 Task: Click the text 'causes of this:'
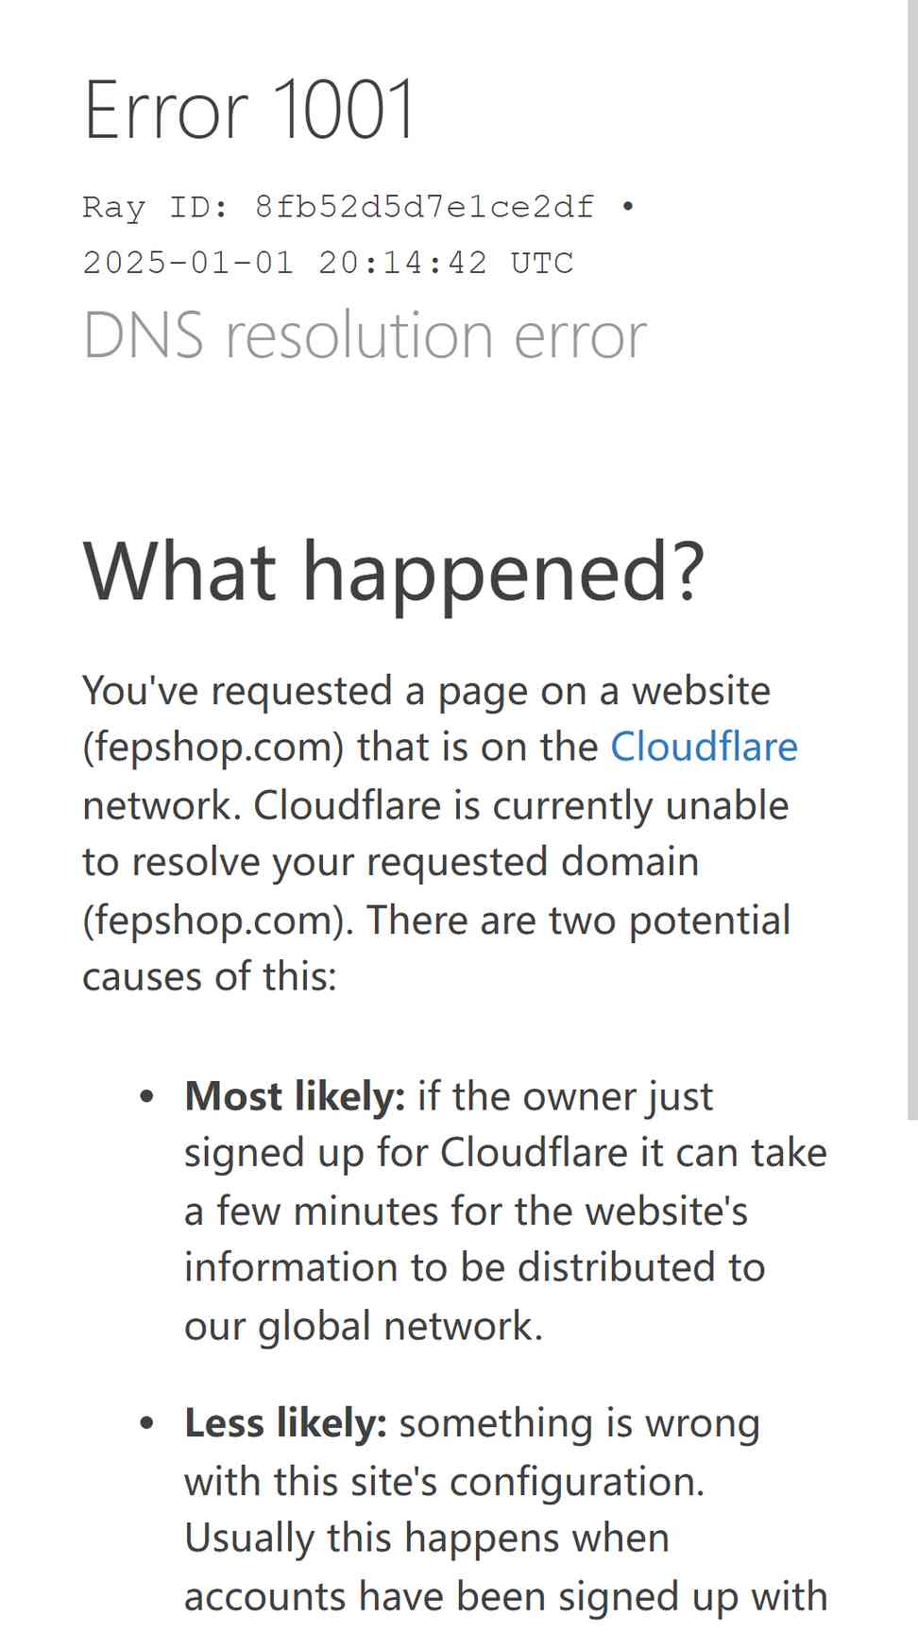(210, 976)
